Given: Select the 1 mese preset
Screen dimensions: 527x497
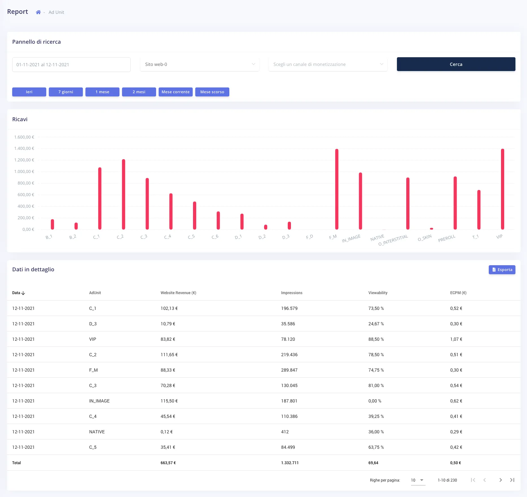Looking at the screenshot, I should click(x=102, y=92).
